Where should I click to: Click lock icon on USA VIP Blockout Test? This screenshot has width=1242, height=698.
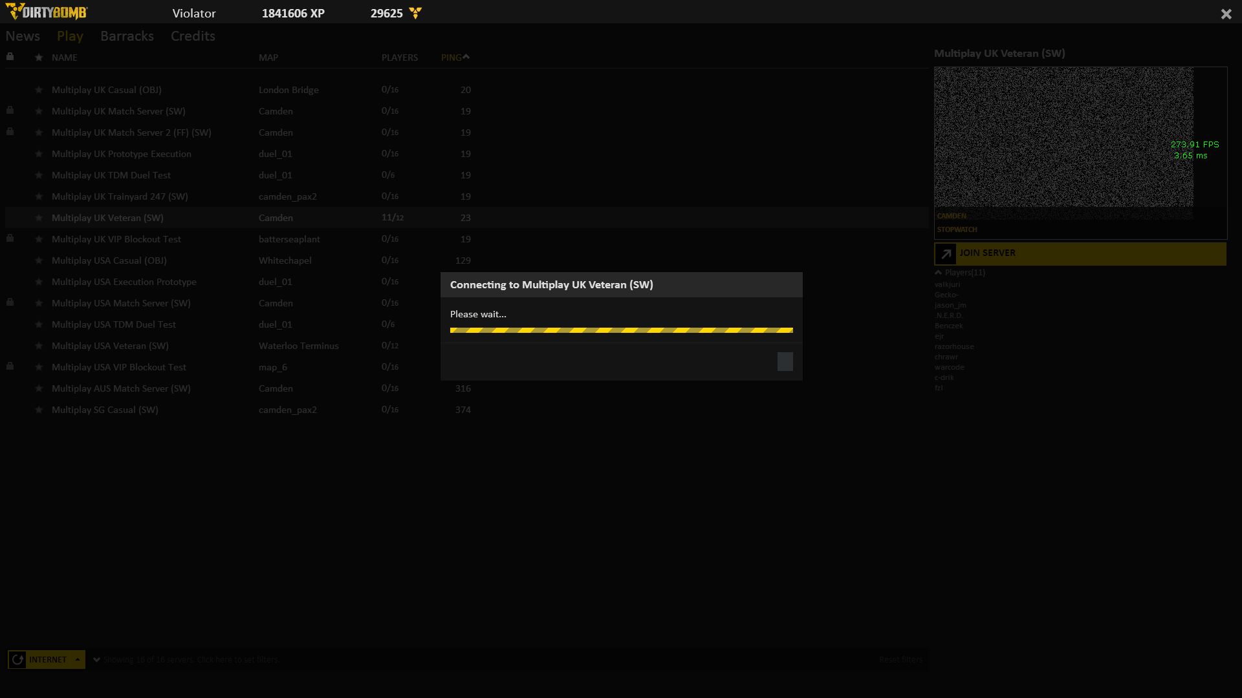(x=10, y=366)
